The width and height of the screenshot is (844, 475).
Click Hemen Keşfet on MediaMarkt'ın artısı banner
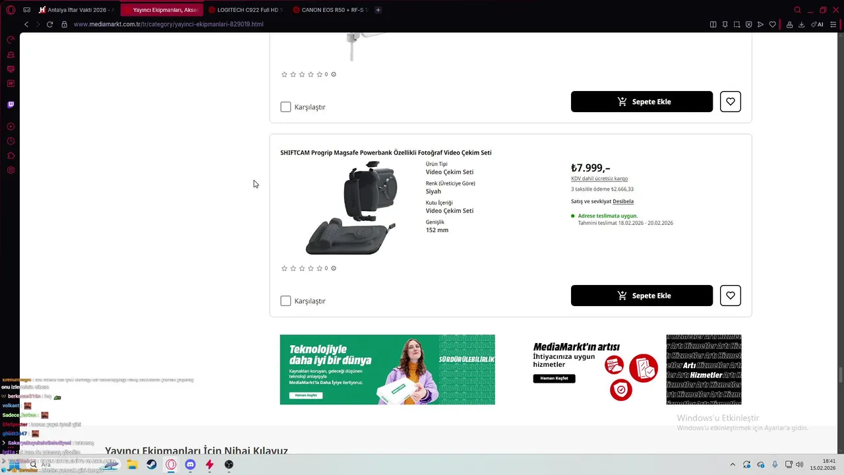(x=554, y=379)
